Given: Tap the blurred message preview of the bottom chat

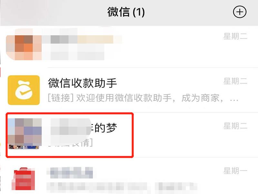Looking at the screenshot, I should (122, 188).
